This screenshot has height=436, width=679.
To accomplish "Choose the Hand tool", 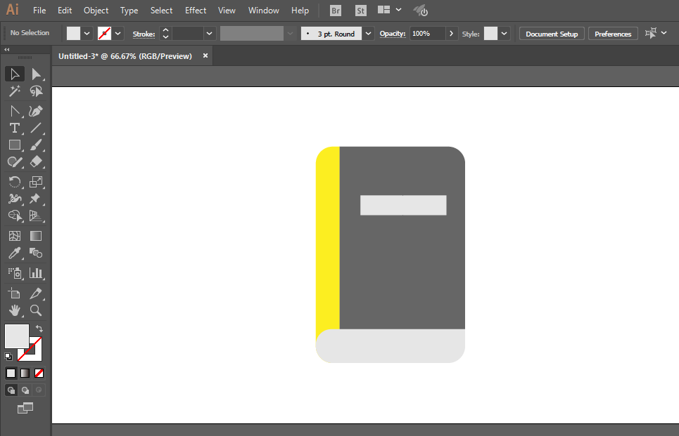I will [x=15, y=310].
